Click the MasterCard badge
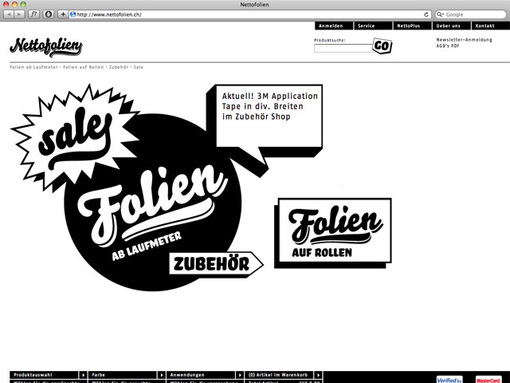510x383 pixels. pyautogui.click(x=488, y=380)
